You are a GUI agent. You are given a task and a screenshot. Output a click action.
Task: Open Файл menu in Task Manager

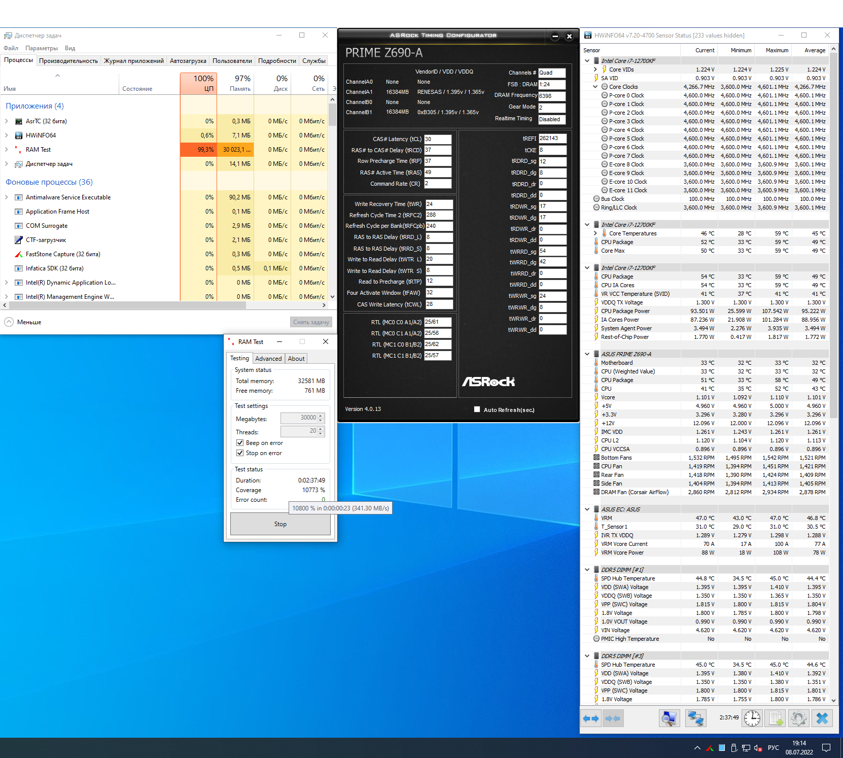click(x=11, y=48)
